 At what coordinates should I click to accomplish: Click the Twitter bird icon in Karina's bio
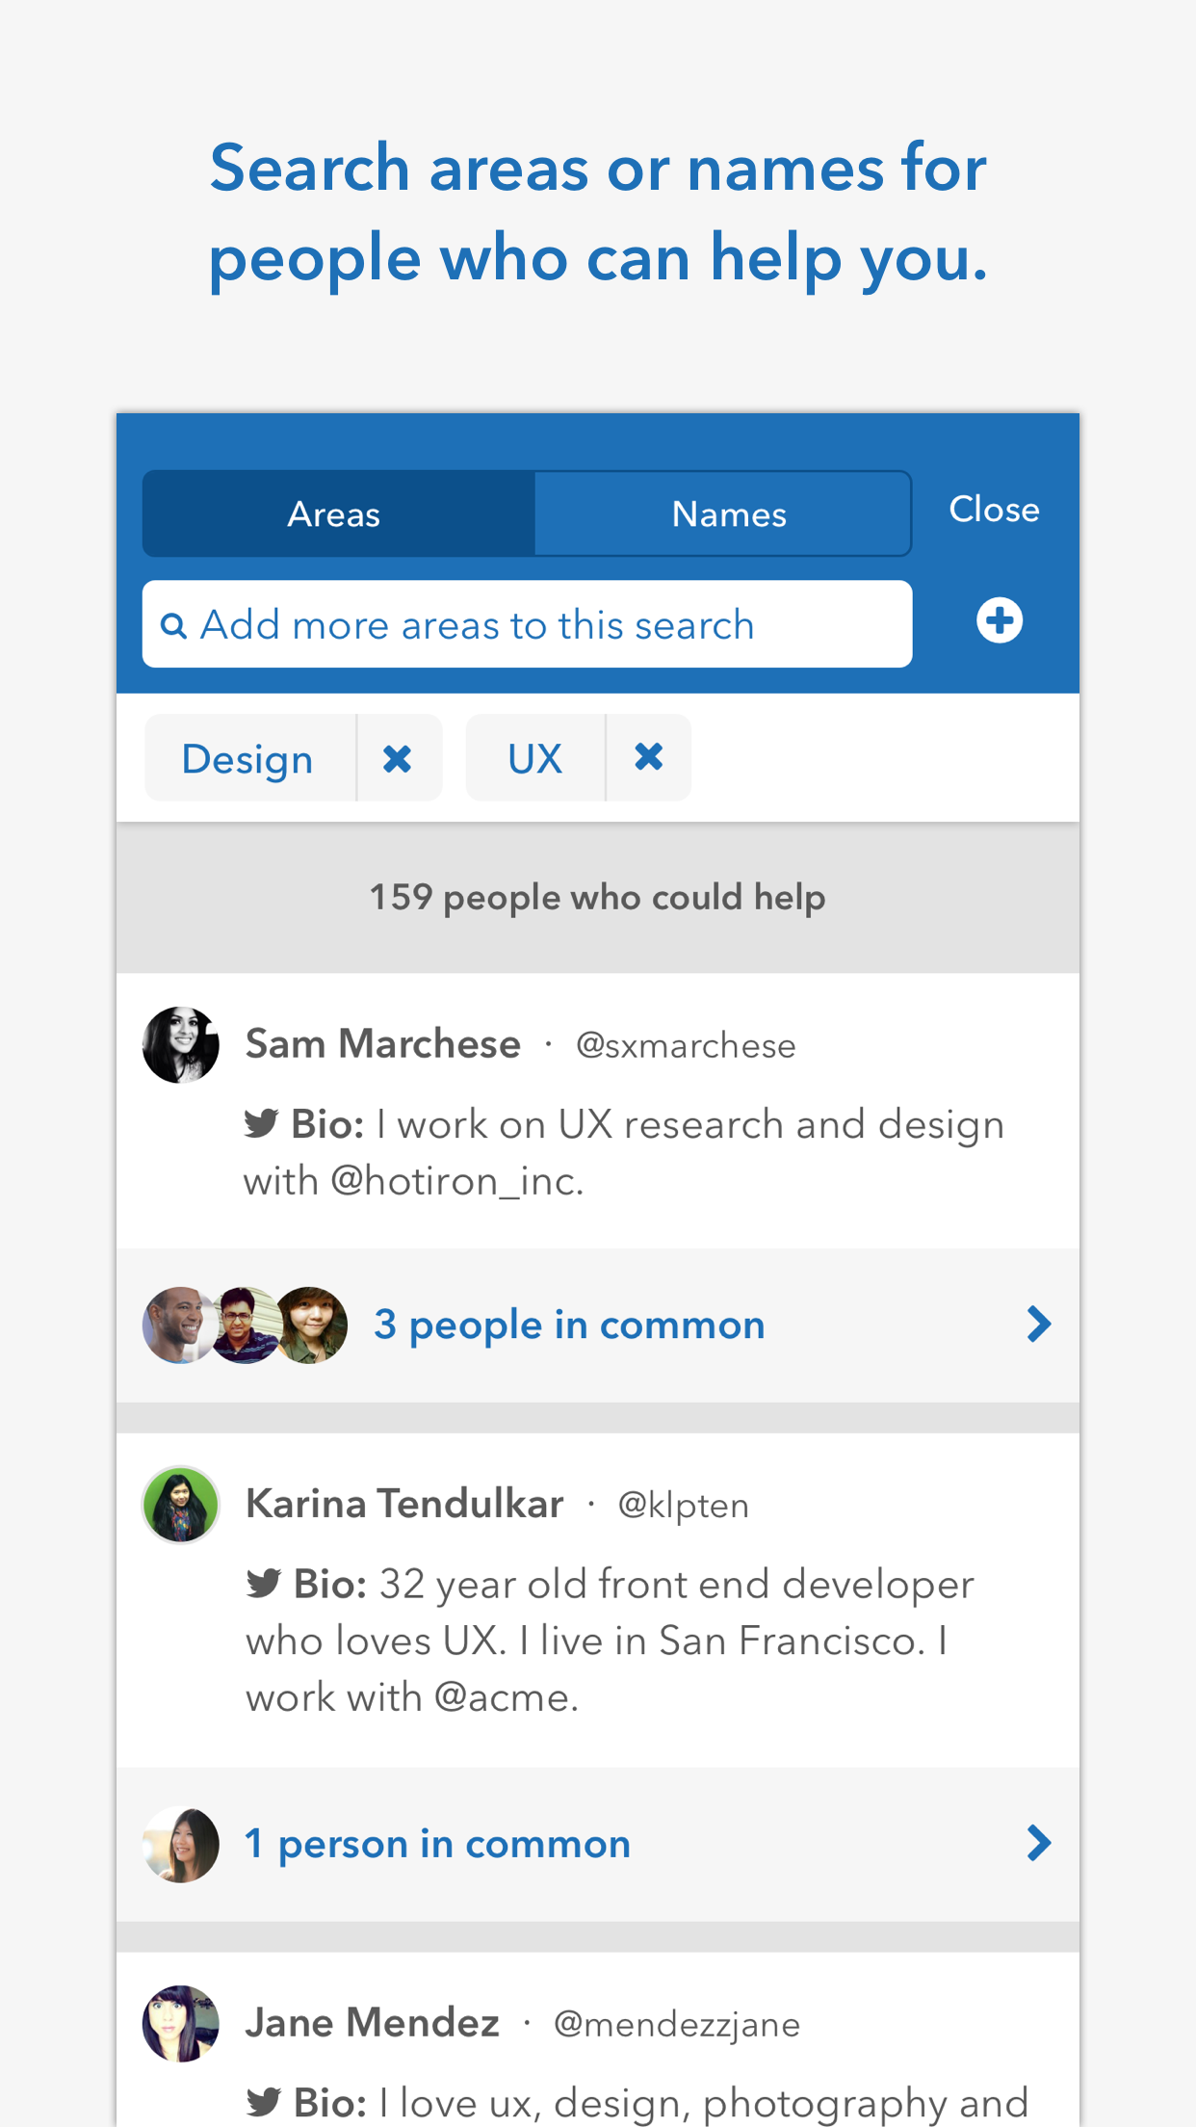pos(263,1583)
